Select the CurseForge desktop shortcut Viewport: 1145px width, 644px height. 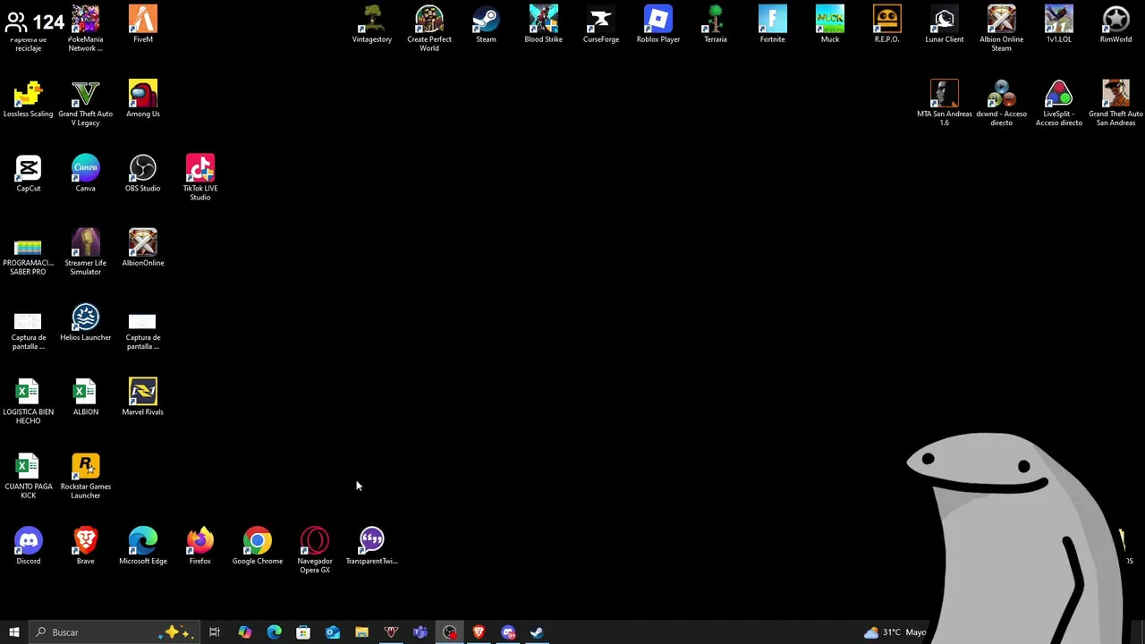coord(601,24)
